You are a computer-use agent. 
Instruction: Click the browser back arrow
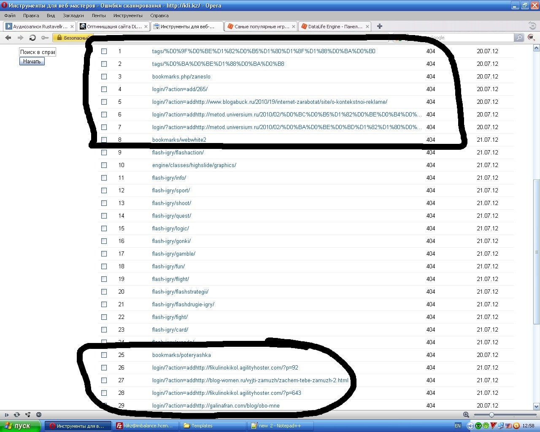click(8, 38)
